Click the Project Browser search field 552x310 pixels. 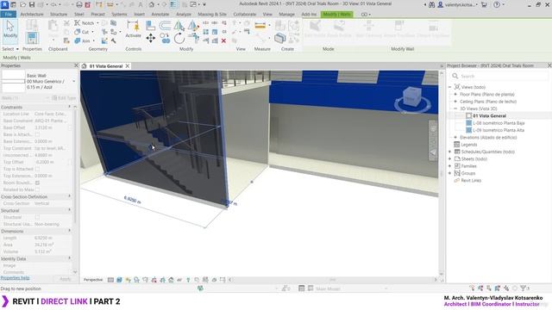(x=499, y=76)
